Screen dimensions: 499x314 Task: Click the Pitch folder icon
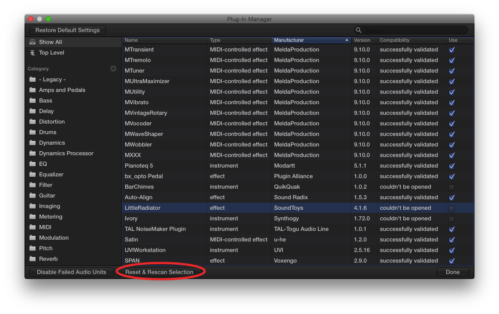[x=33, y=248]
